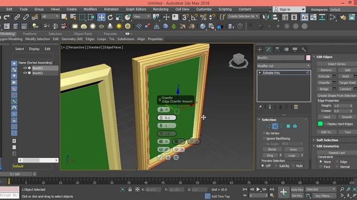This screenshot has height=200, width=357.
Task: Click the Redo arrow icon
Action: click(x=7, y=17)
